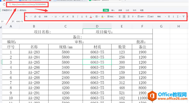Image resolution: width=189 pixels, height=103 pixels.
Task: Open the 公式 tab
Action: (127, 10)
